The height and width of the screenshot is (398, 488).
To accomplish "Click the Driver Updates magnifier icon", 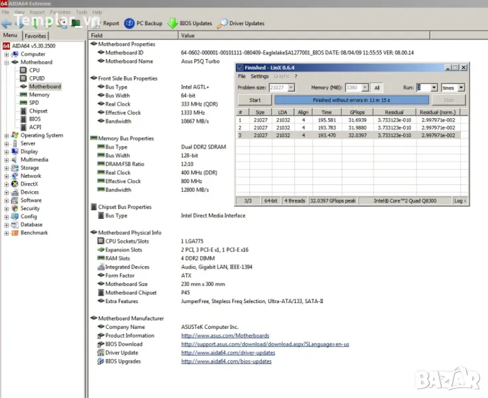I will (x=222, y=23).
